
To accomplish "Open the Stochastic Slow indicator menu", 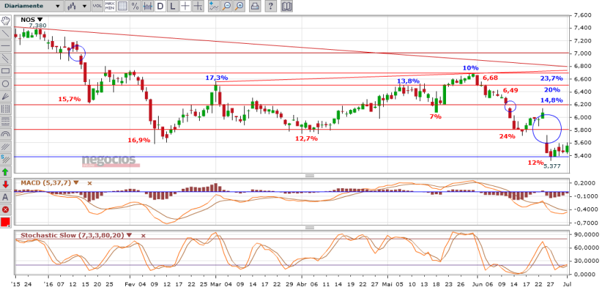I will (x=129, y=235).
